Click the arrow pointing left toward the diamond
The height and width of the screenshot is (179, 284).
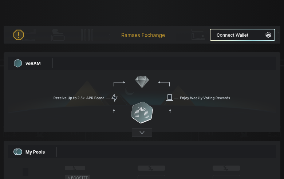[164, 83]
